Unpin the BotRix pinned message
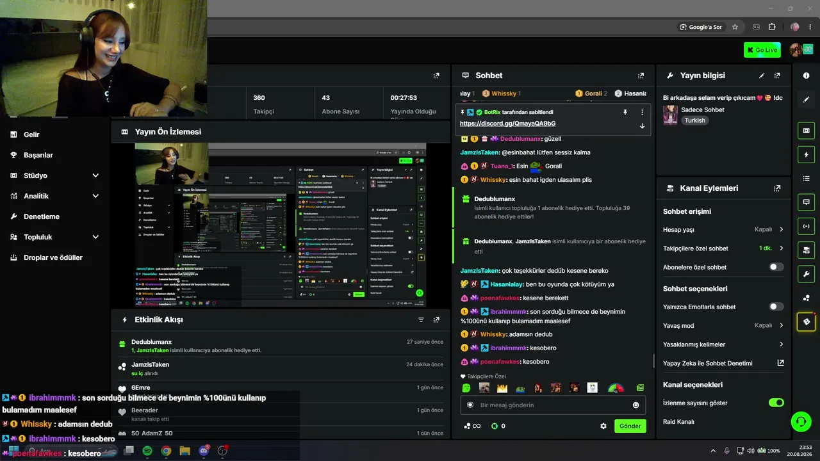Viewport: 820px width, 461px height. tap(625, 112)
